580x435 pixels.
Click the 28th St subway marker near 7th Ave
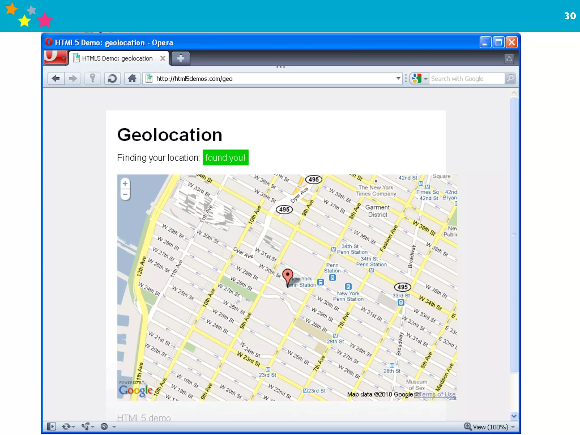335,336
